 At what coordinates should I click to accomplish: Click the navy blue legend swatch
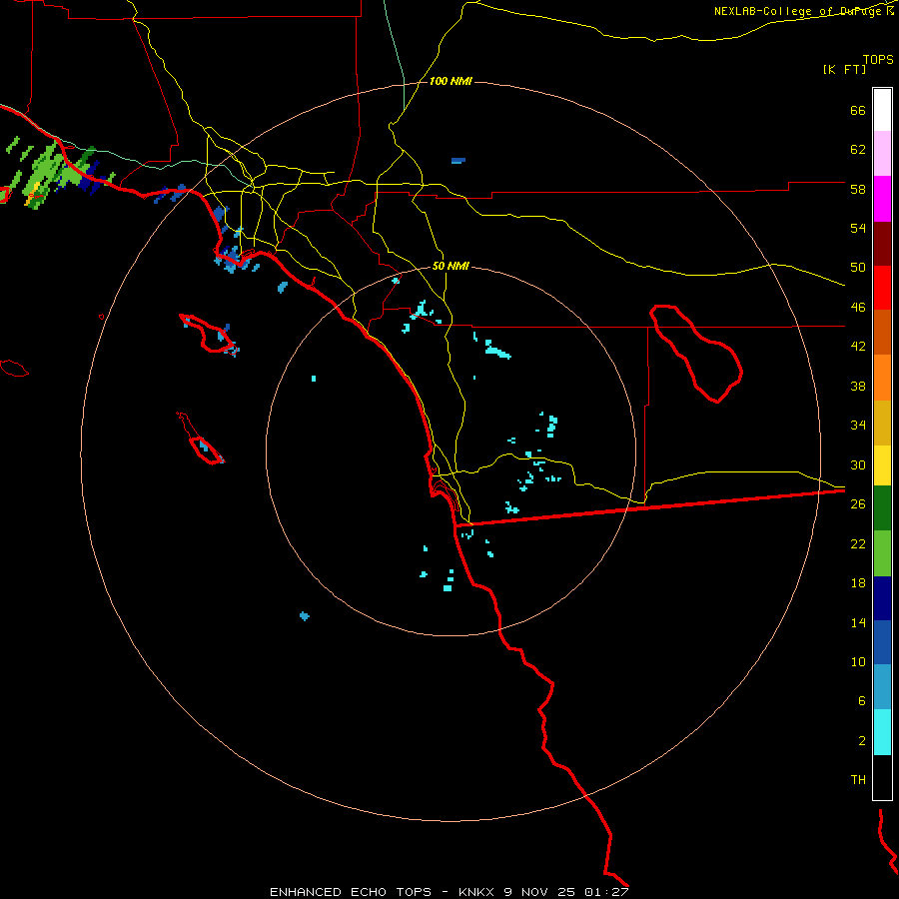[882, 598]
